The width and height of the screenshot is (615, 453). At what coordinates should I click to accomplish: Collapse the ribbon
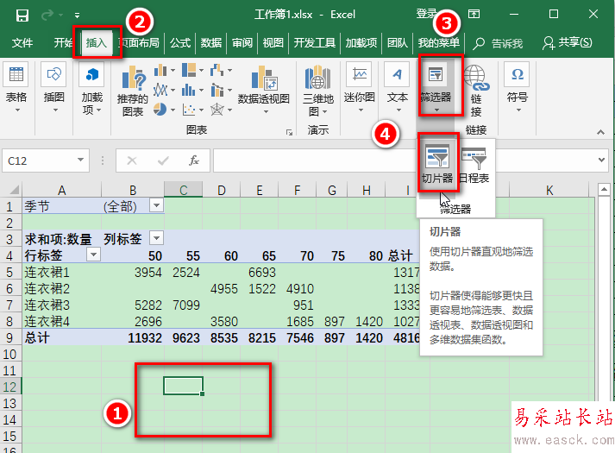pyautogui.click(x=600, y=132)
